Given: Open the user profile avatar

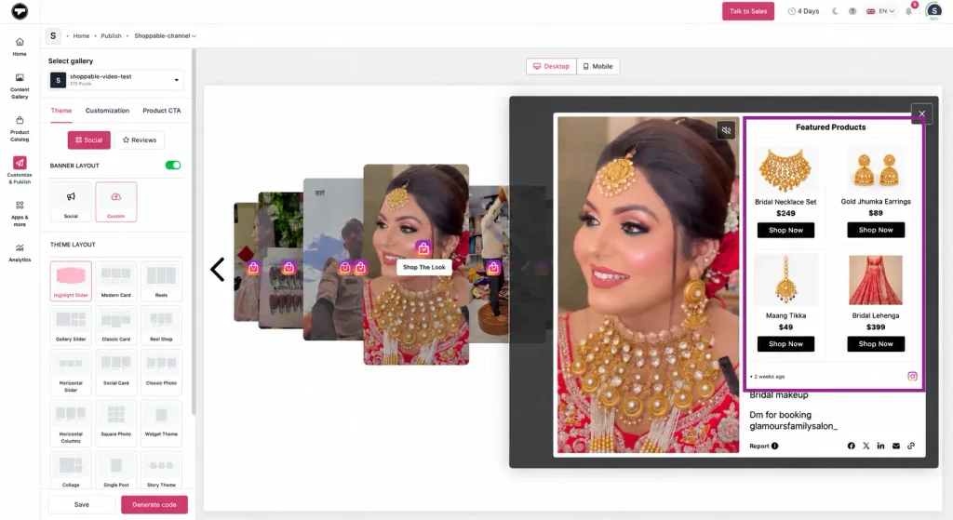Looking at the screenshot, I should (933, 11).
